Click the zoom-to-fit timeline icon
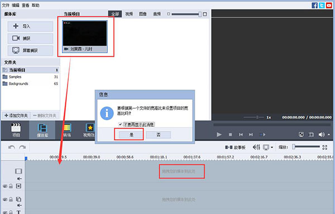This screenshot has width=335, height=214. point(325,147)
